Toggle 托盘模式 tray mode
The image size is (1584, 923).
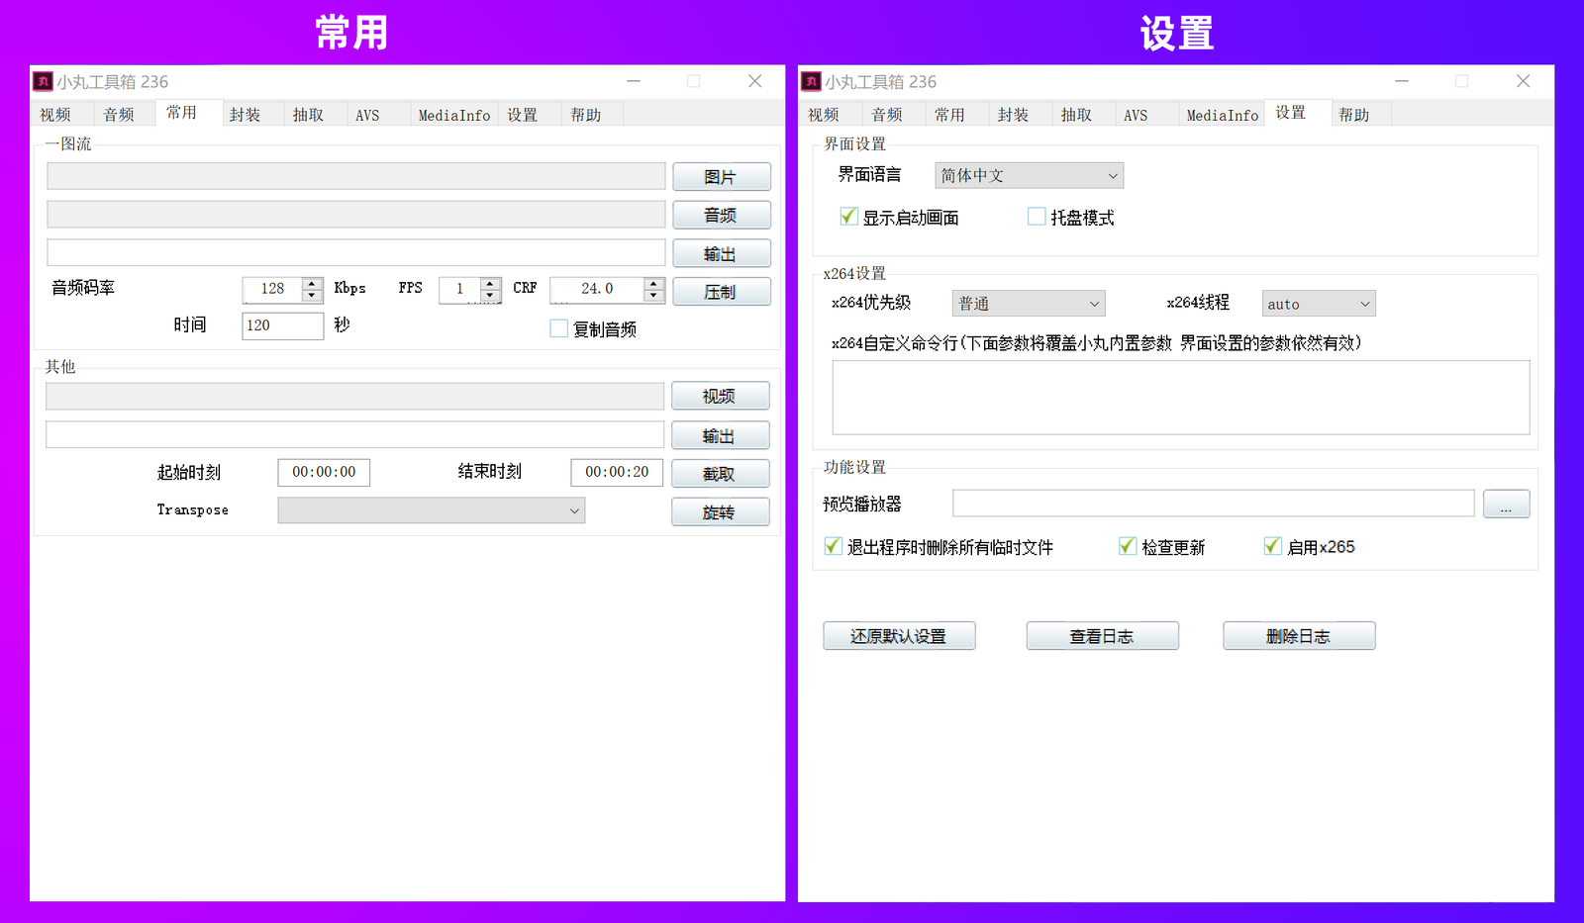(x=1036, y=216)
